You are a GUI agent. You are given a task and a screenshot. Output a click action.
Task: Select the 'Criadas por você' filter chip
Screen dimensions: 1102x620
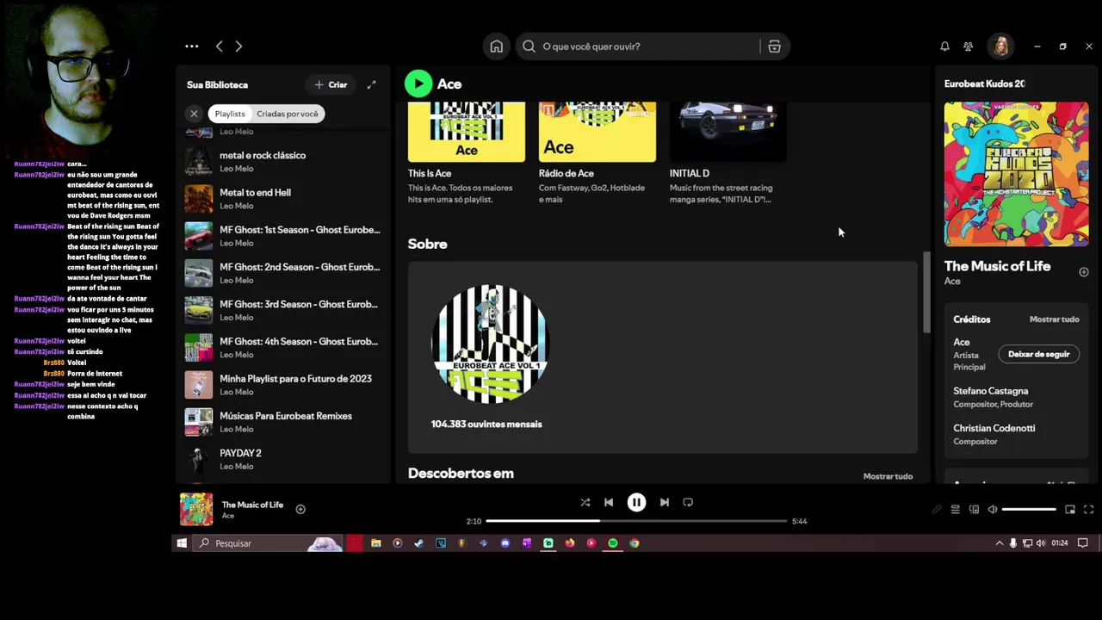coord(288,114)
